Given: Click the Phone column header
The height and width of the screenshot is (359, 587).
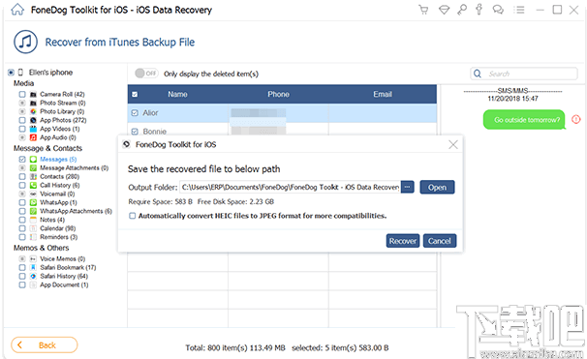Looking at the screenshot, I should pos(278,94).
